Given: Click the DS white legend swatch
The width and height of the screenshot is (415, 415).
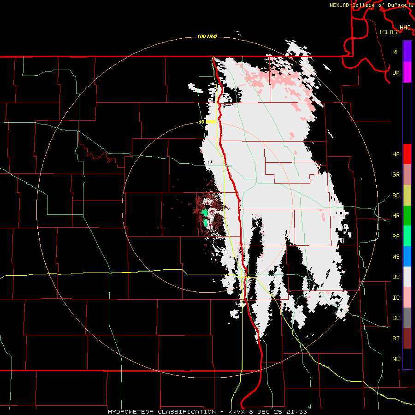Looking at the screenshot, I should [x=407, y=277].
